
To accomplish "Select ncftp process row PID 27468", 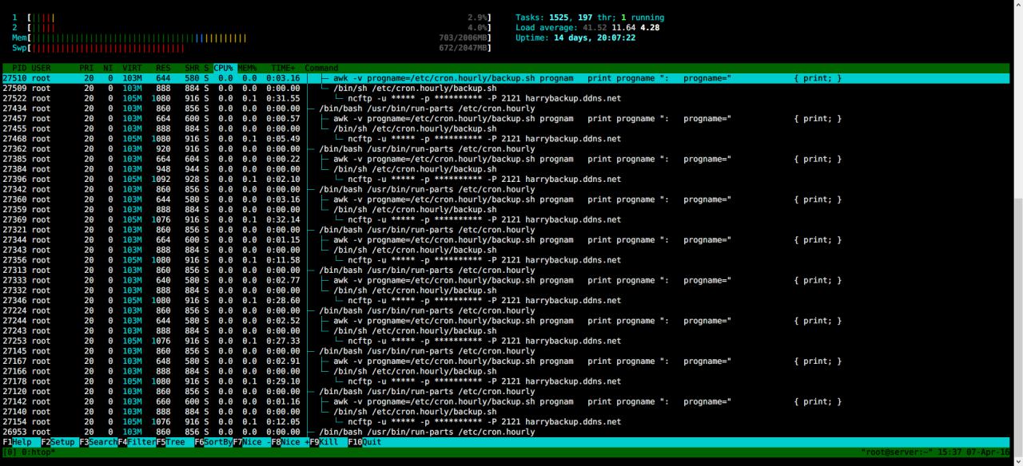I will pyautogui.click(x=505, y=139).
